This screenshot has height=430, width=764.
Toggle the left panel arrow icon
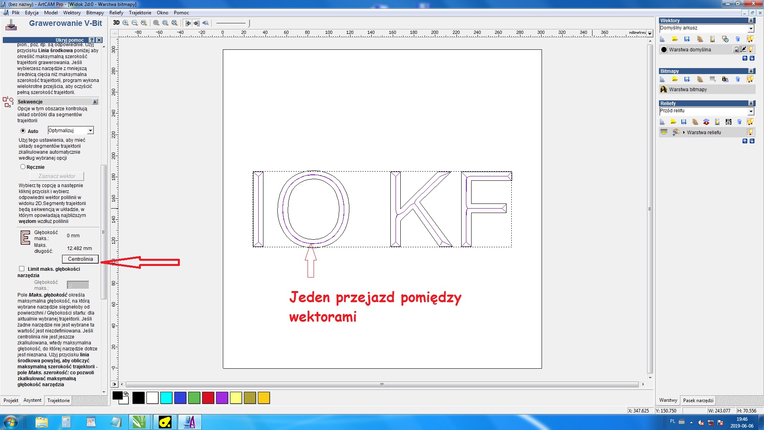tap(188, 23)
